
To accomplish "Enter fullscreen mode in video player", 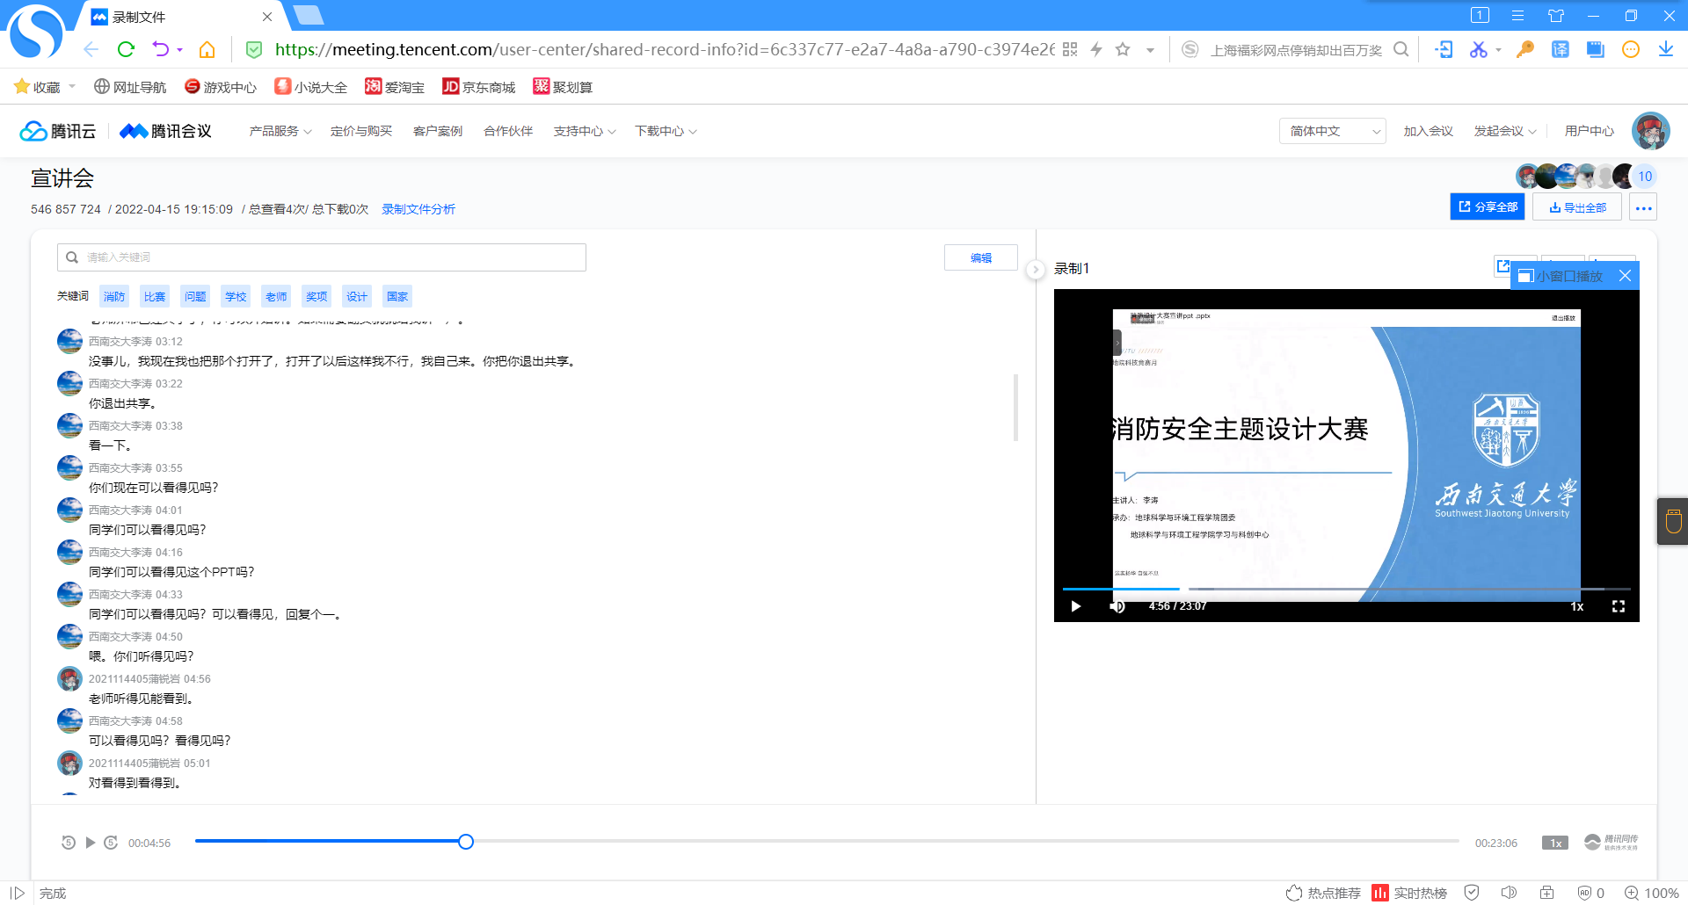I will point(1618,606).
